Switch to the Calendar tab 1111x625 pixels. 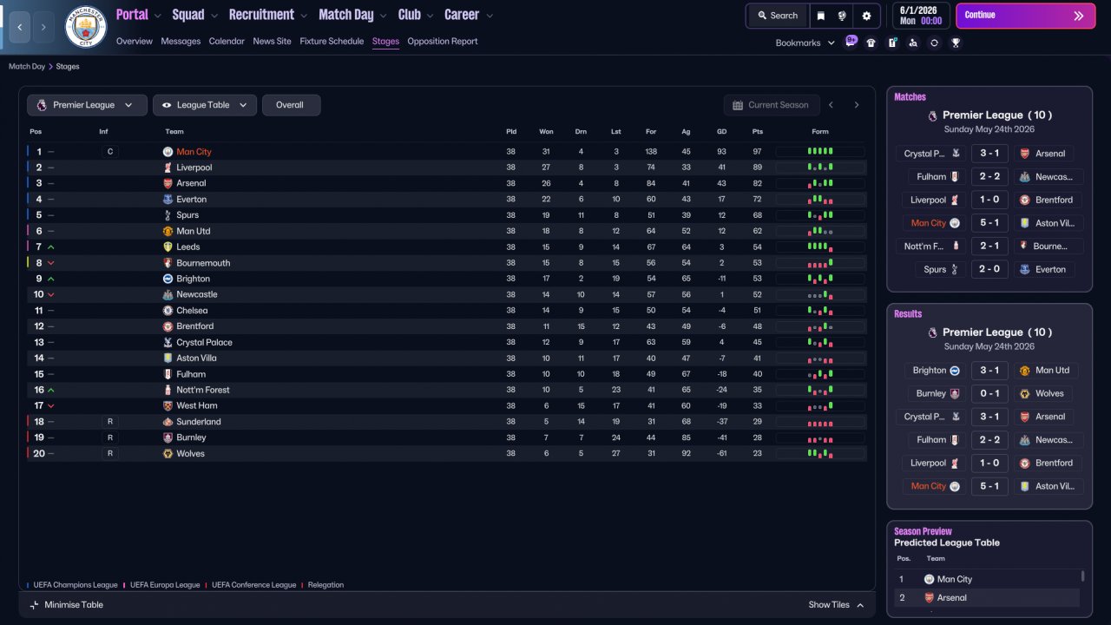point(227,42)
